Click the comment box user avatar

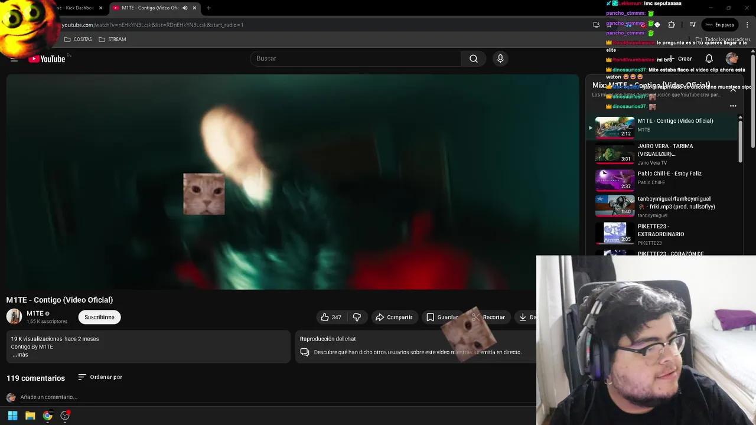[x=11, y=397]
